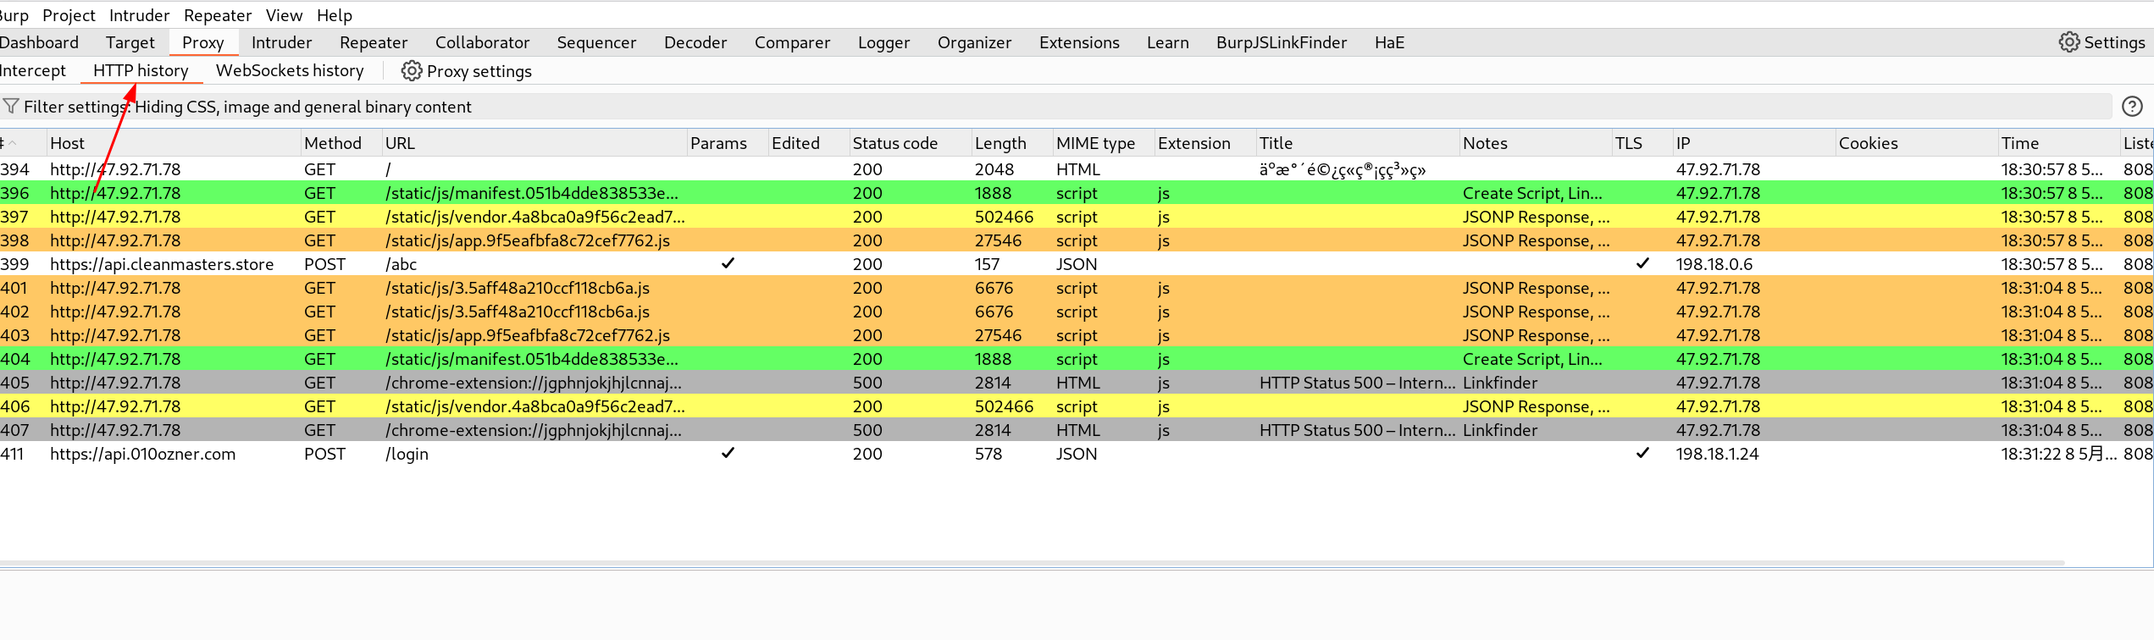2154x640 pixels.
Task: Sort by the Method column header
Action: [341, 143]
